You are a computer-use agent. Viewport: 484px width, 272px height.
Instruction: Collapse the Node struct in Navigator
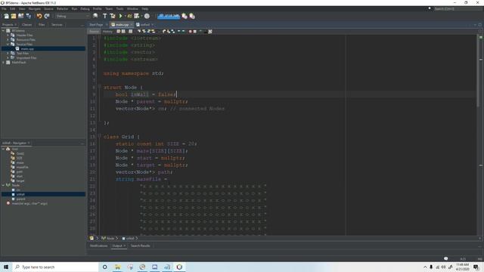coord(3,185)
